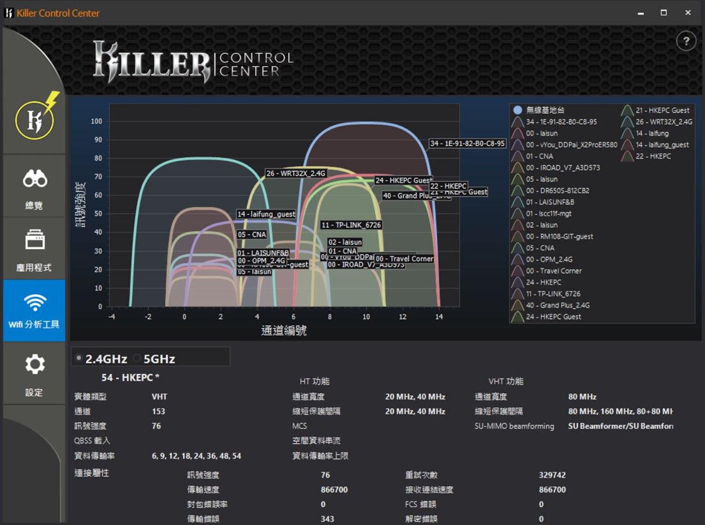This screenshot has width=705, height=525.
Task: Click legend curve icon for 00 - OPM_2.4G
Action: pyautogui.click(x=518, y=259)
